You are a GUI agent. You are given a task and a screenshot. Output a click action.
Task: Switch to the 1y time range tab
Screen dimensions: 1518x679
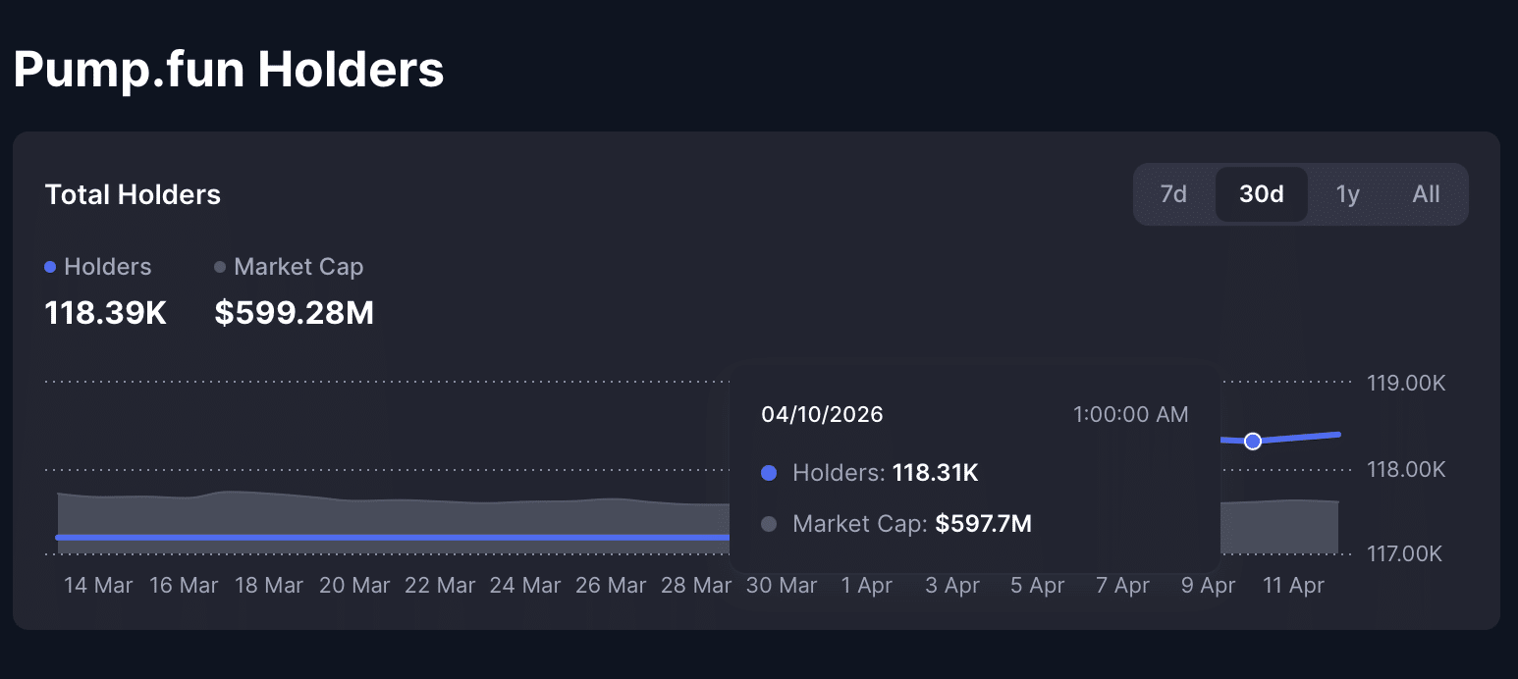1347,193
